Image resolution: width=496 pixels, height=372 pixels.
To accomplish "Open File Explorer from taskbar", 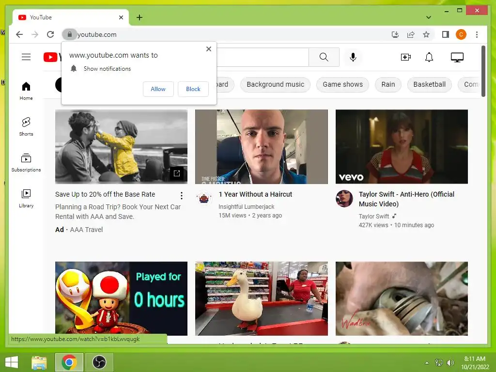I will point(39,362).
